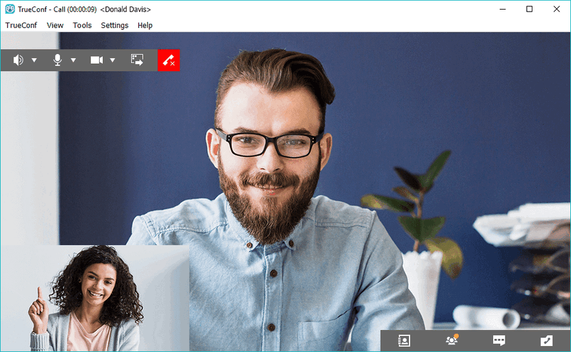
Task: Select the self-view video thumbnail of the woman
Action: coord(95,298)
